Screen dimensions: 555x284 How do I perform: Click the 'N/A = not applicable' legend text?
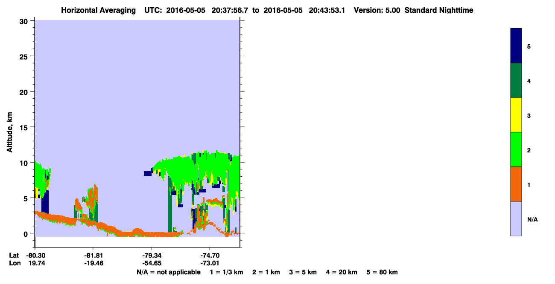pyautogui.click(x=168, y=272)
